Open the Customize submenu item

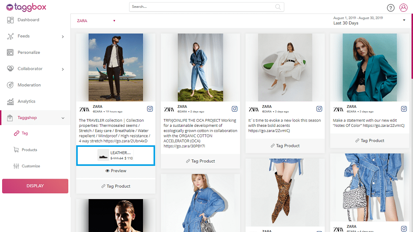tap(30, 166)
